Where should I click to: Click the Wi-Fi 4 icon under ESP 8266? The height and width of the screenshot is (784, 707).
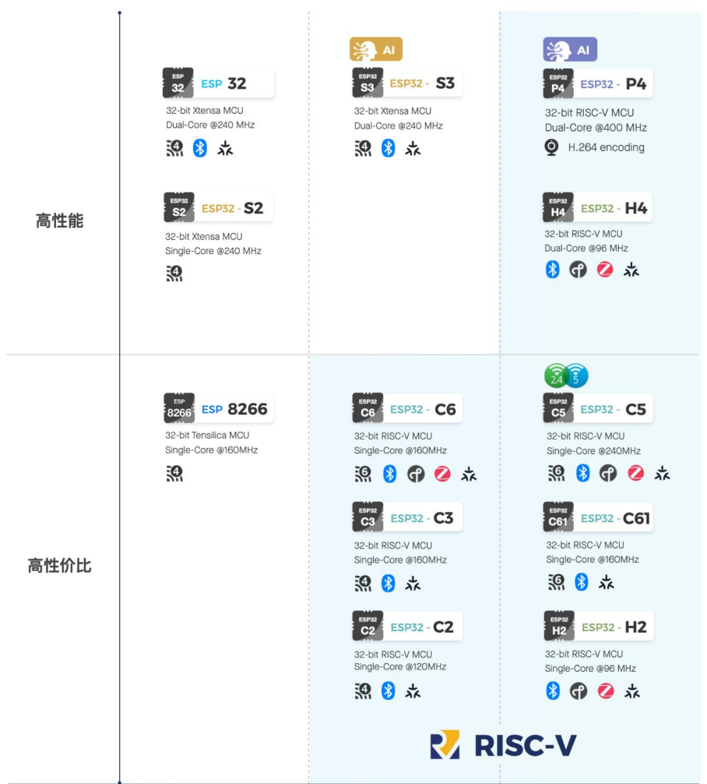[x=174, y=473]
